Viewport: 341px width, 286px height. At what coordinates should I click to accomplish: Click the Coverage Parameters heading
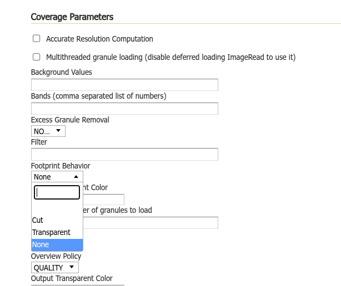pyautogui.click(x=72, y=17)
